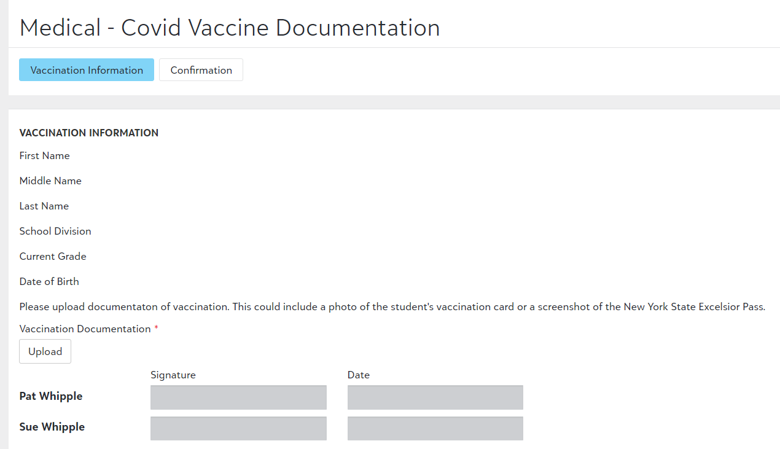This screenshot has height=449, width=780.
Task: Open the Confirmation tab
Action: tap(201, 70)
